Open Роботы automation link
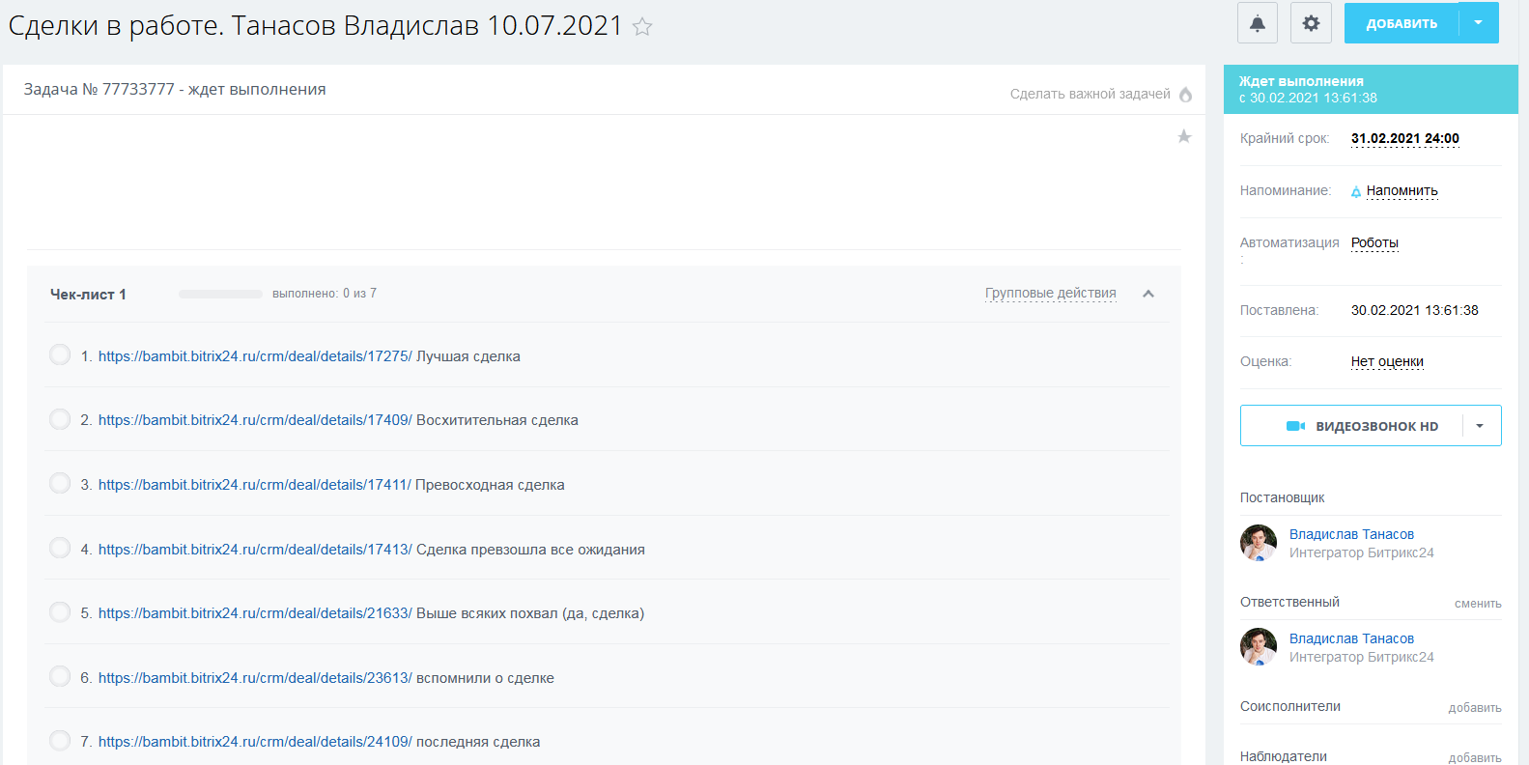 click(1374, 243)
